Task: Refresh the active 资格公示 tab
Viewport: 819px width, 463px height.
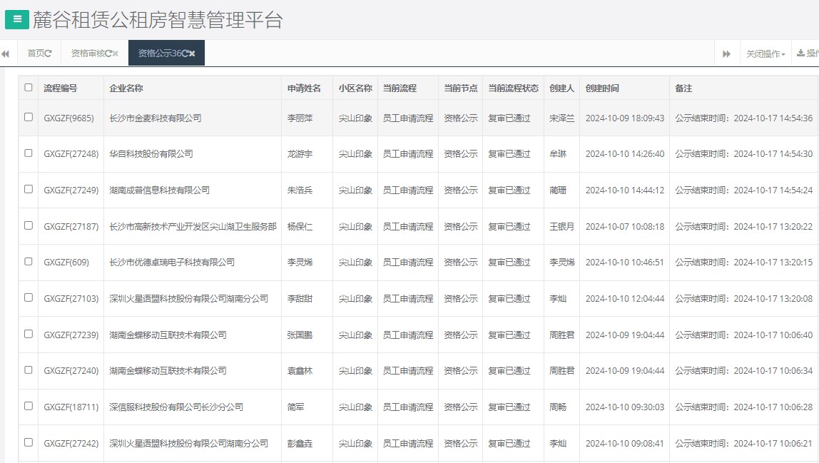Action: coord(185,52)
